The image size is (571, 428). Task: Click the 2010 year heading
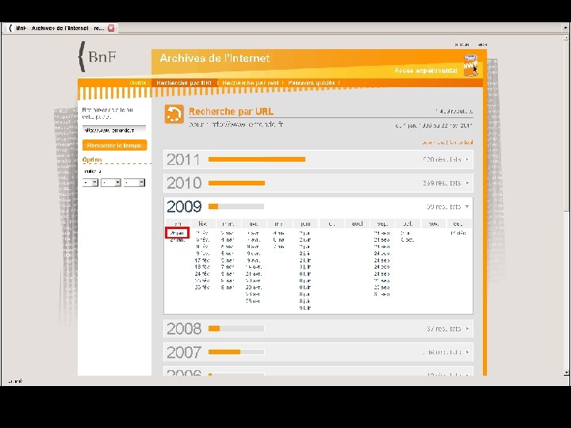tap(184, 183)
